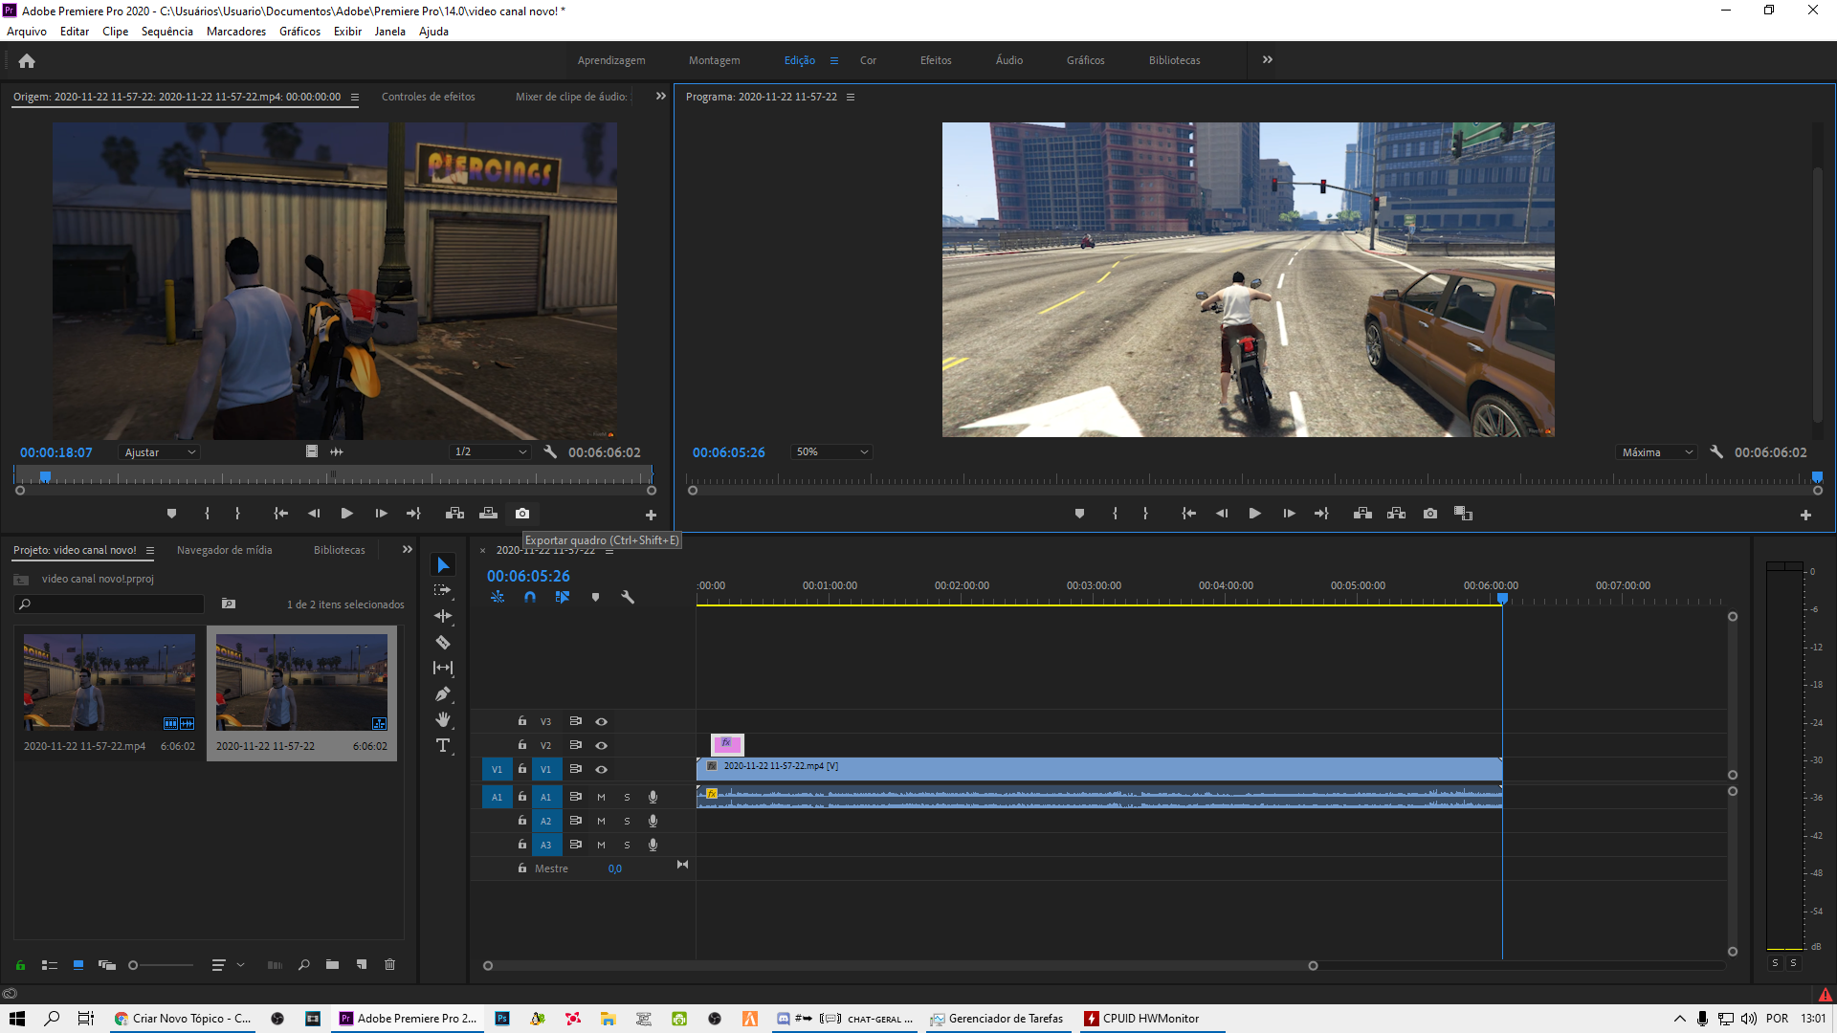This screenshot has width=1837, height=1033.
Task: Open 1/2 playback resolution dropdown
Action: [490, 451]
